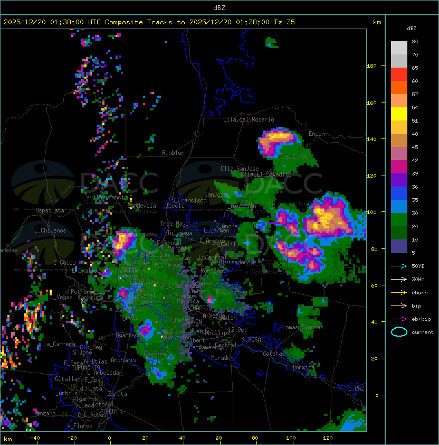Click the 'current' legend label

coord(423,332)
